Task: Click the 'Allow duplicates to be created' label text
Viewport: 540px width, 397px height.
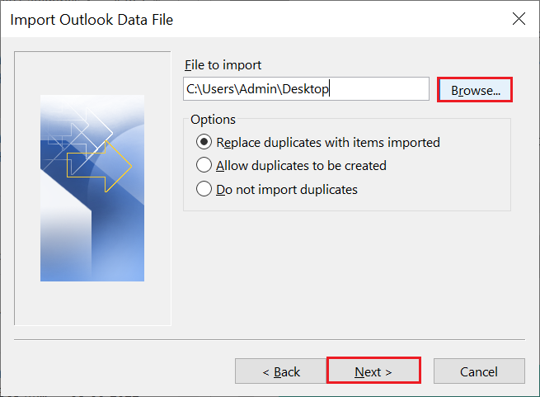Action: pyautogui.click(x=302, y=166)
